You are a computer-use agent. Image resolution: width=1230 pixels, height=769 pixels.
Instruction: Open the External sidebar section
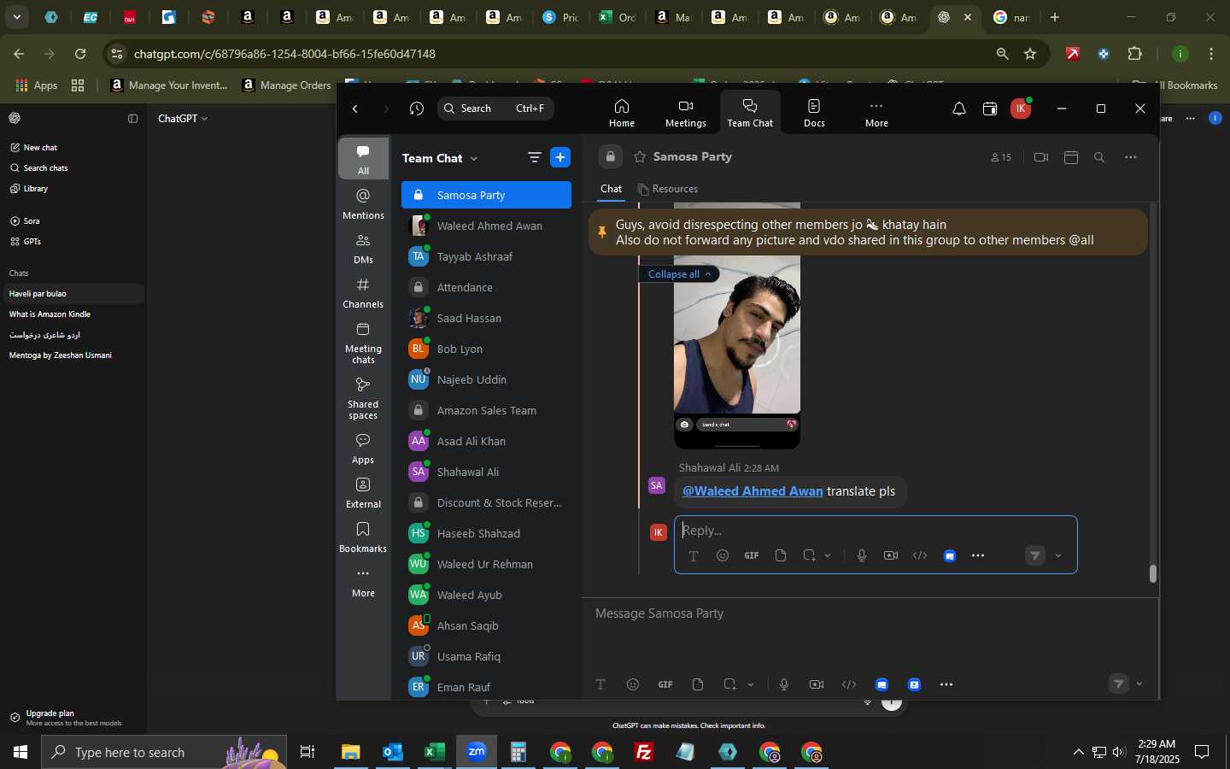coord(363,493)
